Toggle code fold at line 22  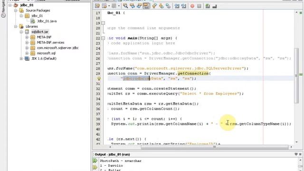(x=104, y=38)
